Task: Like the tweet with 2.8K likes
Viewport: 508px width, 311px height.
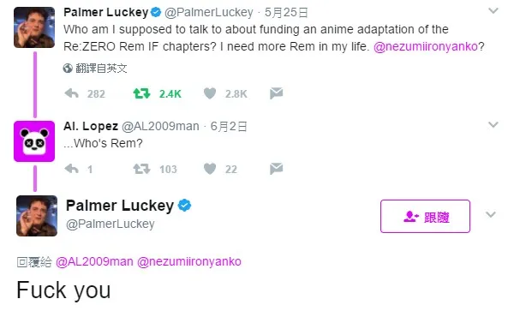Action: (210, 93)
